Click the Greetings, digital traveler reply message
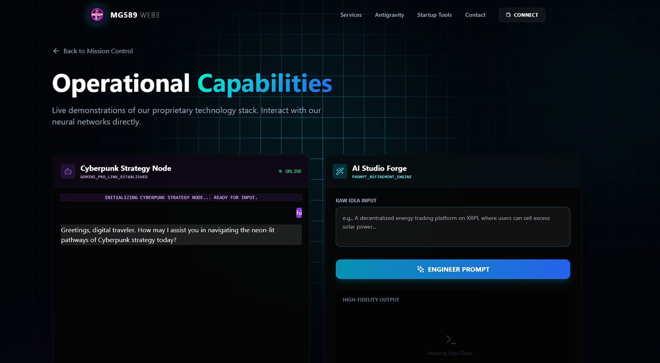The width and height of the screenshot is (660, 363). pyautogui.click(x=181, y=235)
